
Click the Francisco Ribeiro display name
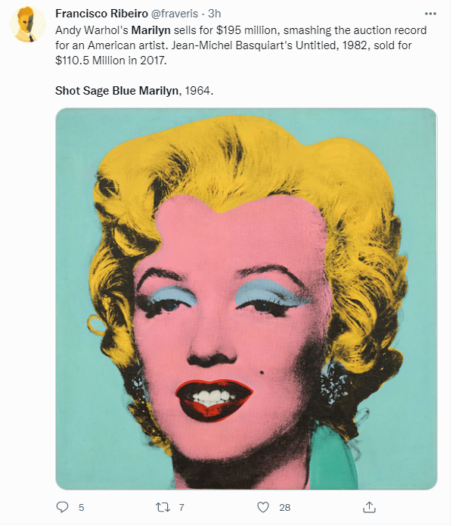pos(101,14)
